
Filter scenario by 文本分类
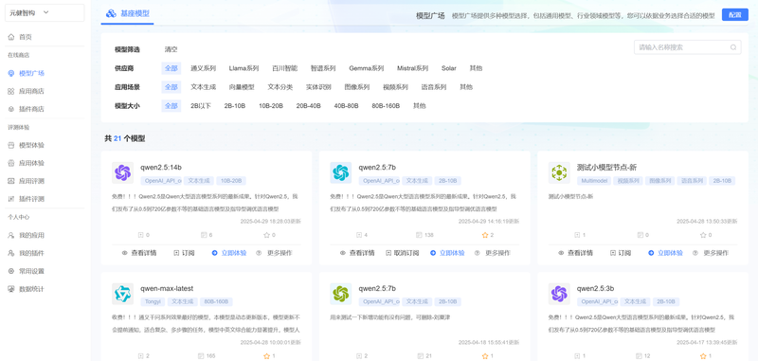pos(280,87)
